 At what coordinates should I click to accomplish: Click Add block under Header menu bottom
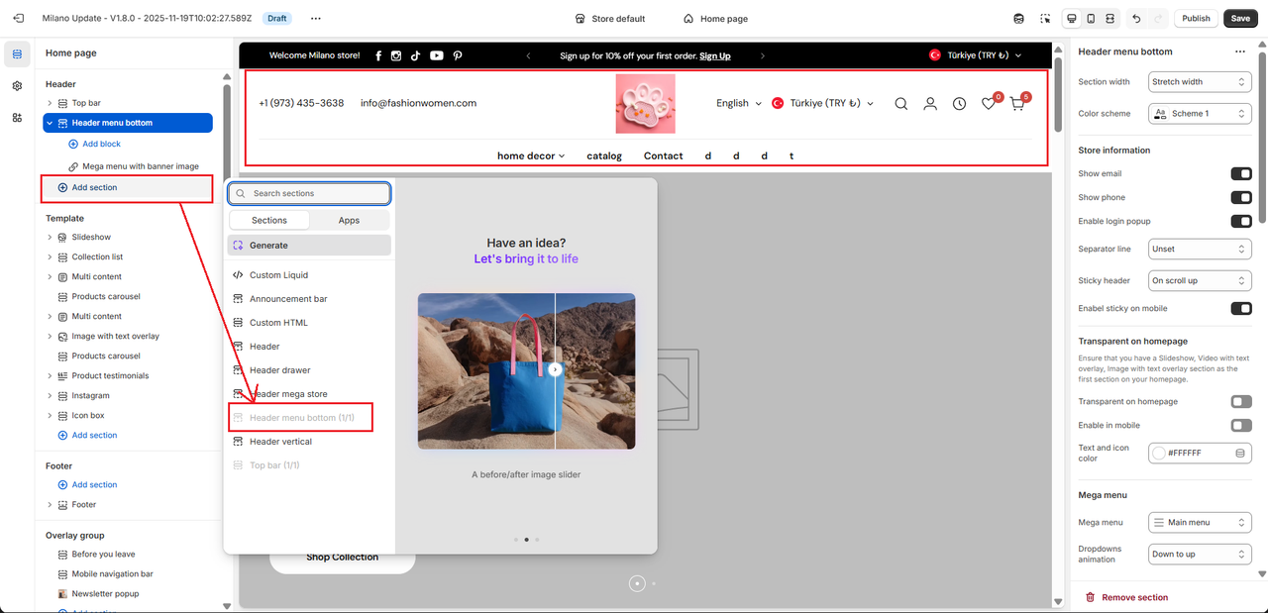[94, 144]
